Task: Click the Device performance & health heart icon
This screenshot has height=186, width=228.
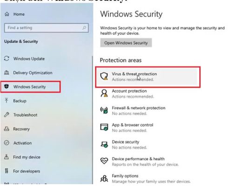Action: point(104,161)
